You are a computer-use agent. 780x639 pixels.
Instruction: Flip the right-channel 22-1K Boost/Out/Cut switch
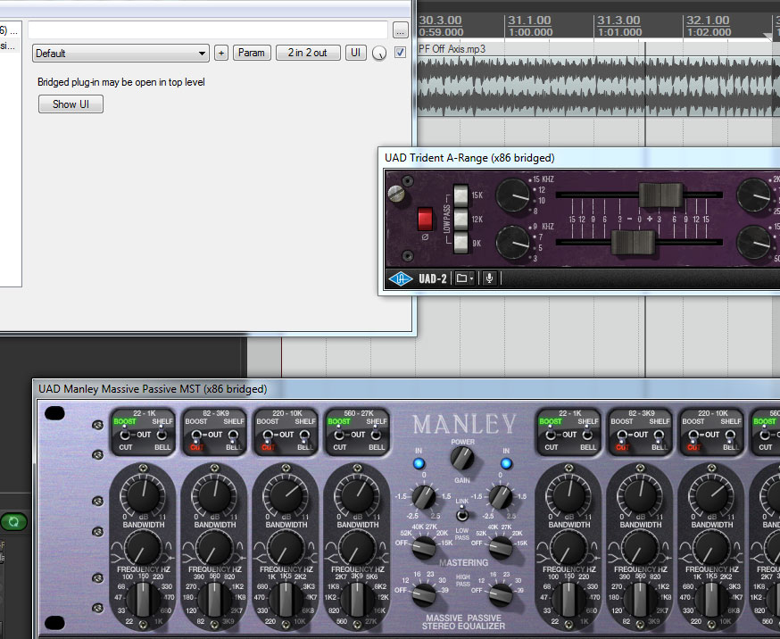[551, 435]
